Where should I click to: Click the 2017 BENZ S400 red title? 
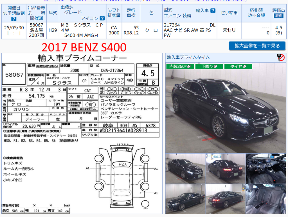coord(84,47)
